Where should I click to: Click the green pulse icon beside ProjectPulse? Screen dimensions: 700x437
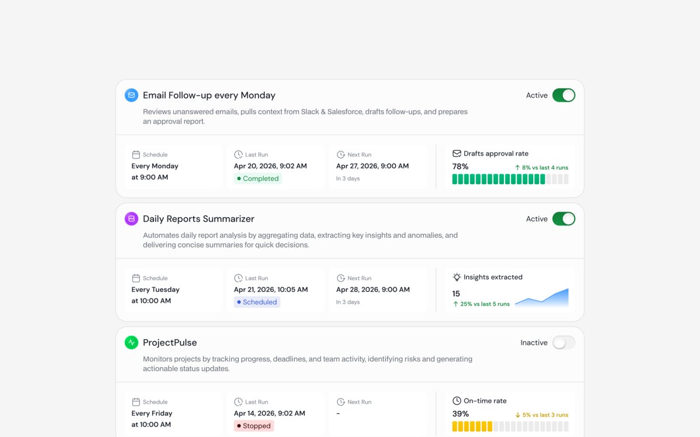point(131,343)
